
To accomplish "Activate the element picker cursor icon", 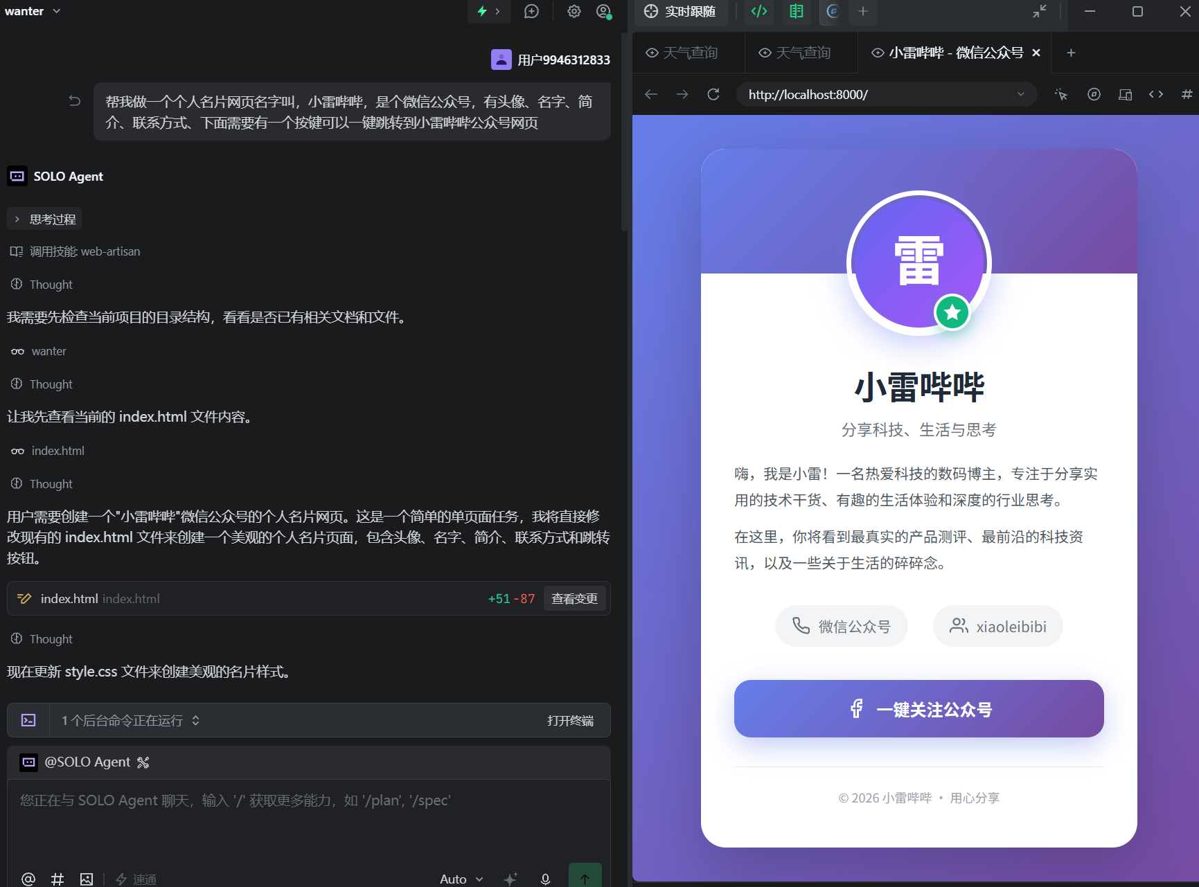I will (x=1061, y=94).
